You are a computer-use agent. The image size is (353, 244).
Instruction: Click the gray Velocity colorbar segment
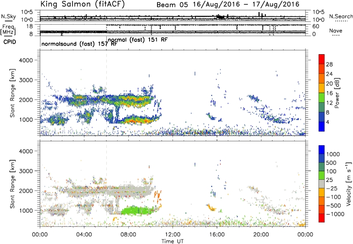322,184
